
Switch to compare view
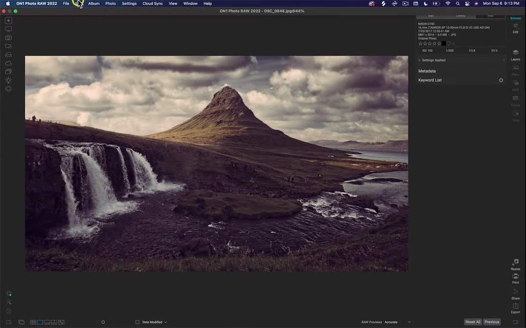(x=54, y=322)
